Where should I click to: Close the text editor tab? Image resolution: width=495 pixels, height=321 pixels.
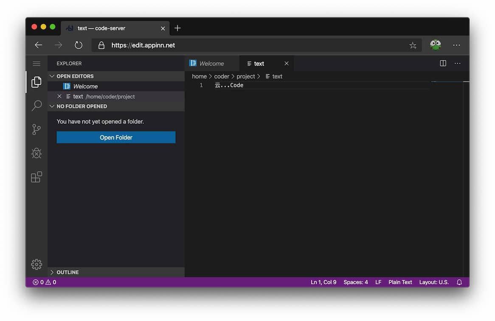tap(287, 64)
